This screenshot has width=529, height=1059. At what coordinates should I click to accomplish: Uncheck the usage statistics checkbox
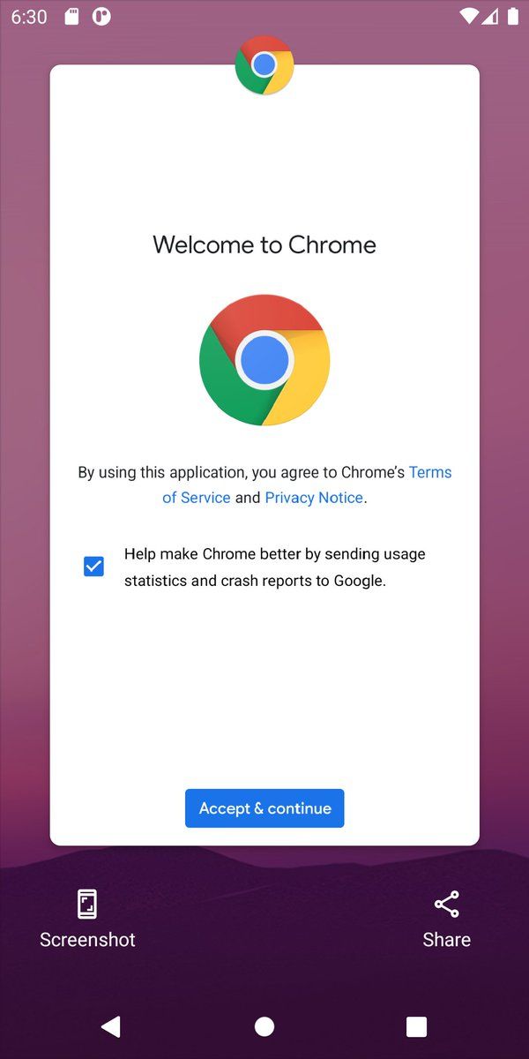coord(93,567)
